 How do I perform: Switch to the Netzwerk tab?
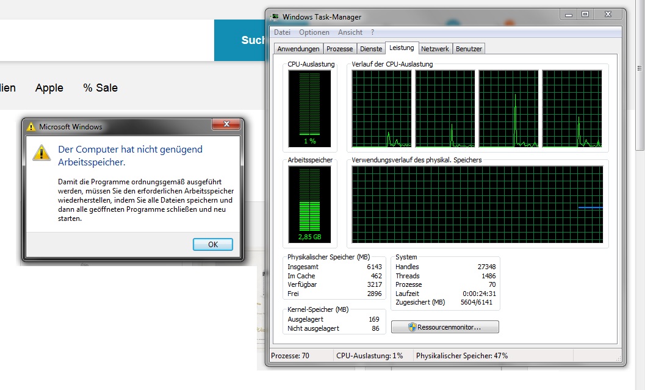pos(435,49)
